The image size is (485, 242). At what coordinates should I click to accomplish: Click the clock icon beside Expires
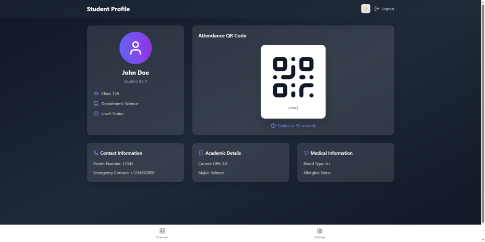click(273, 126)
